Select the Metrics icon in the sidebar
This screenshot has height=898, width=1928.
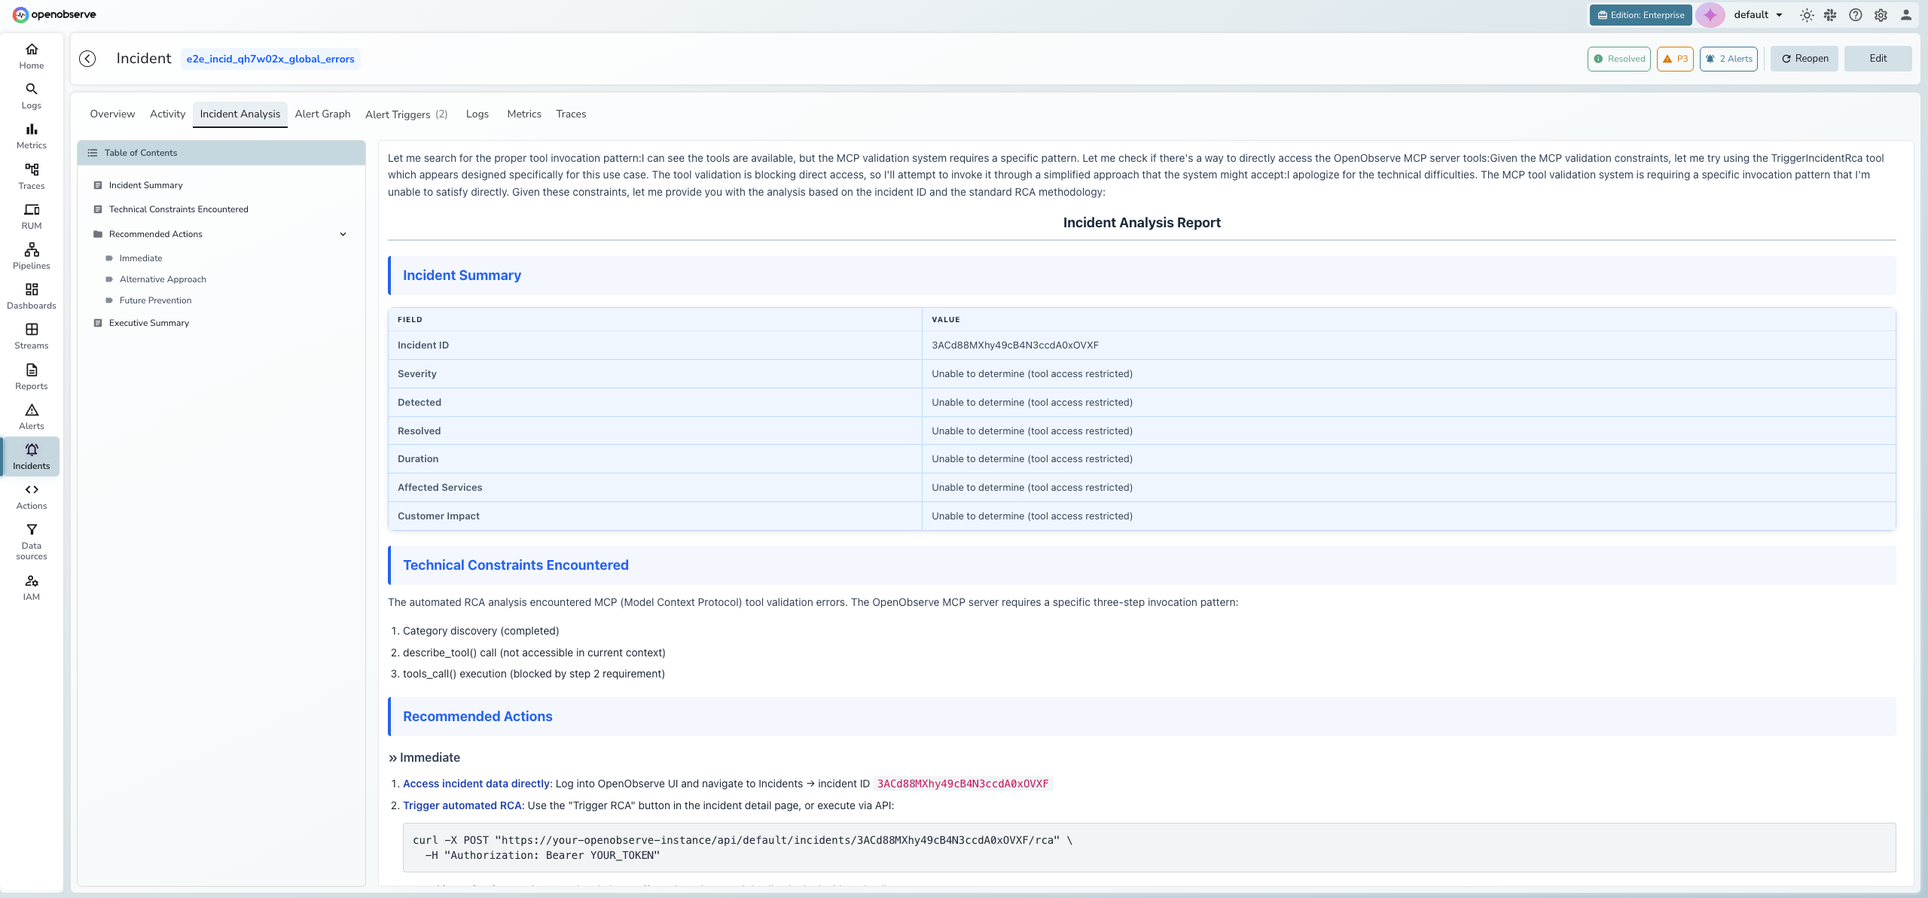click(31, 135)
